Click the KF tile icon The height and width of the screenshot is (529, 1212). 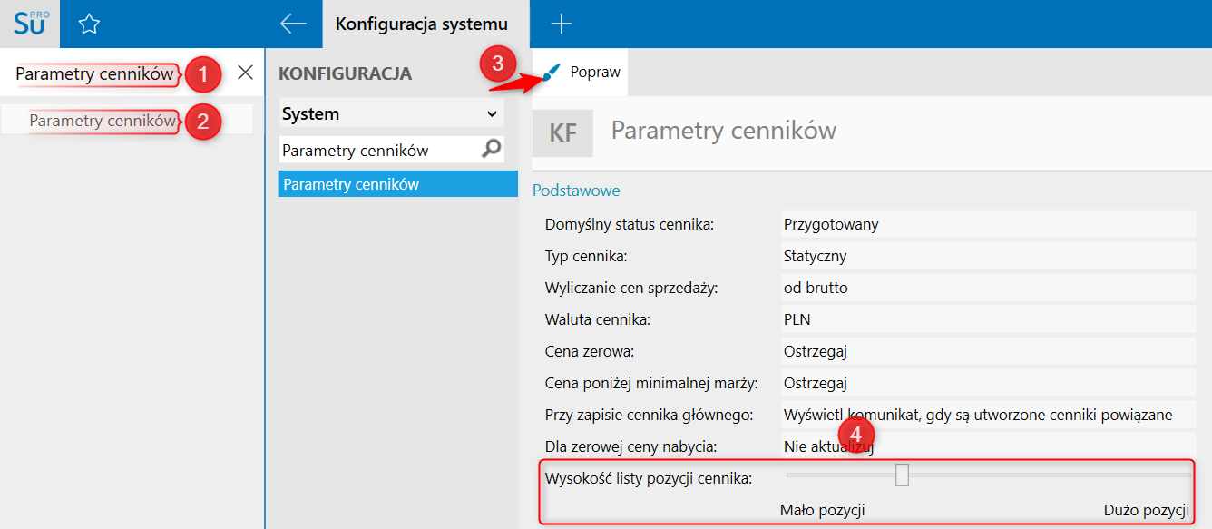tap(562, 133)
